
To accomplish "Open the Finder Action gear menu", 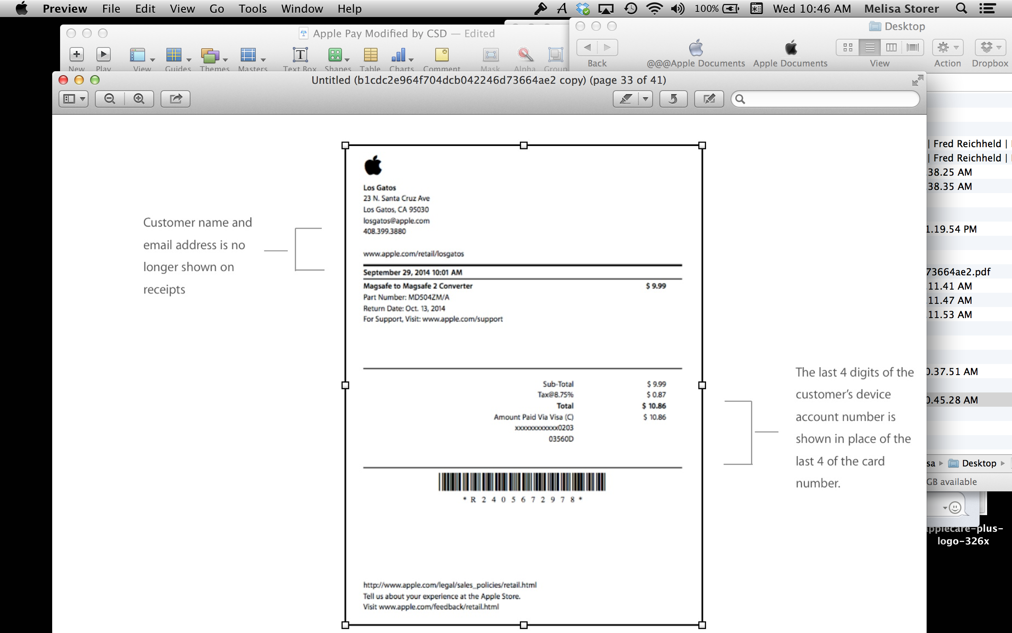I will [948, 47].
